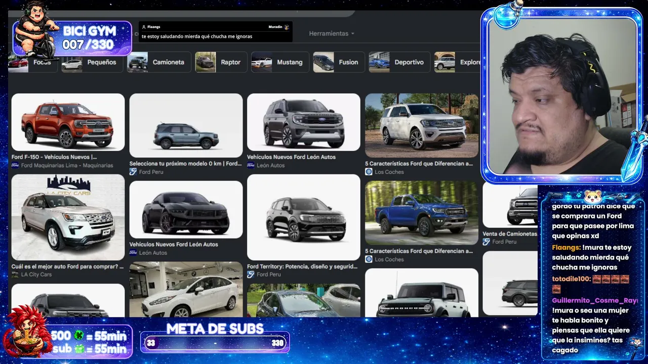Open 'Cuál es el mejor auto Ford' title
Screen dimensions: 648x364
(x=67, y=266)
